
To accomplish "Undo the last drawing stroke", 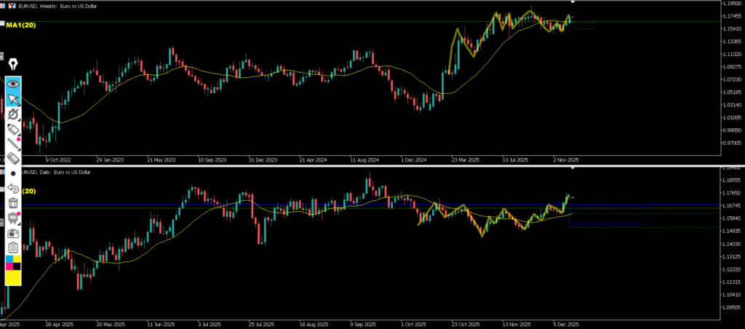I will pyautogui.click(x=13, y=189).
